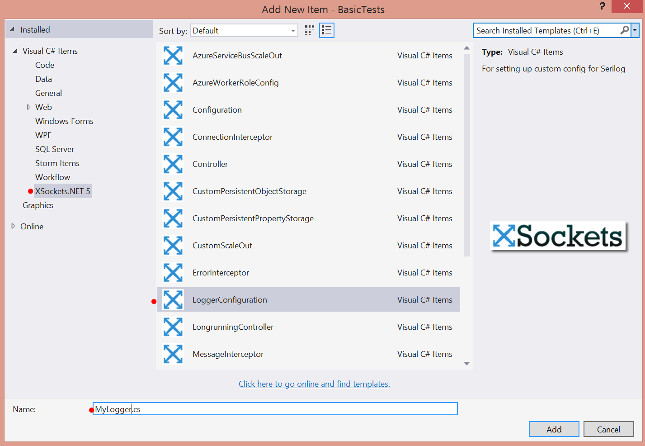Viewport: 645px width, 446px height.
Task: Select the Controller template icon
Action: tap(173, 164)
